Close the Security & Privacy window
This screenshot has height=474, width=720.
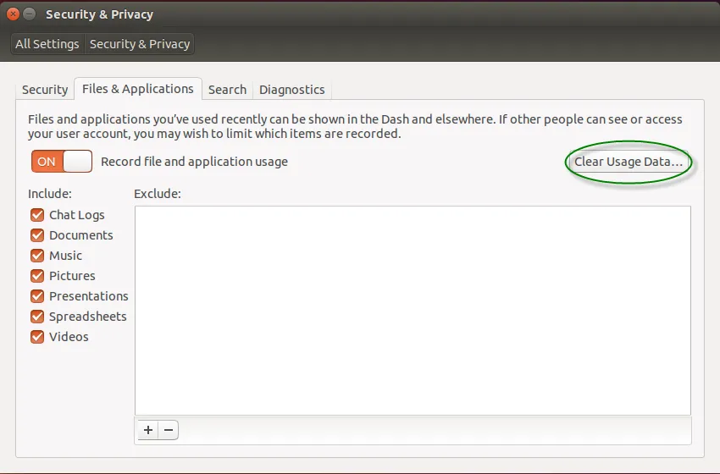(14, 14)
